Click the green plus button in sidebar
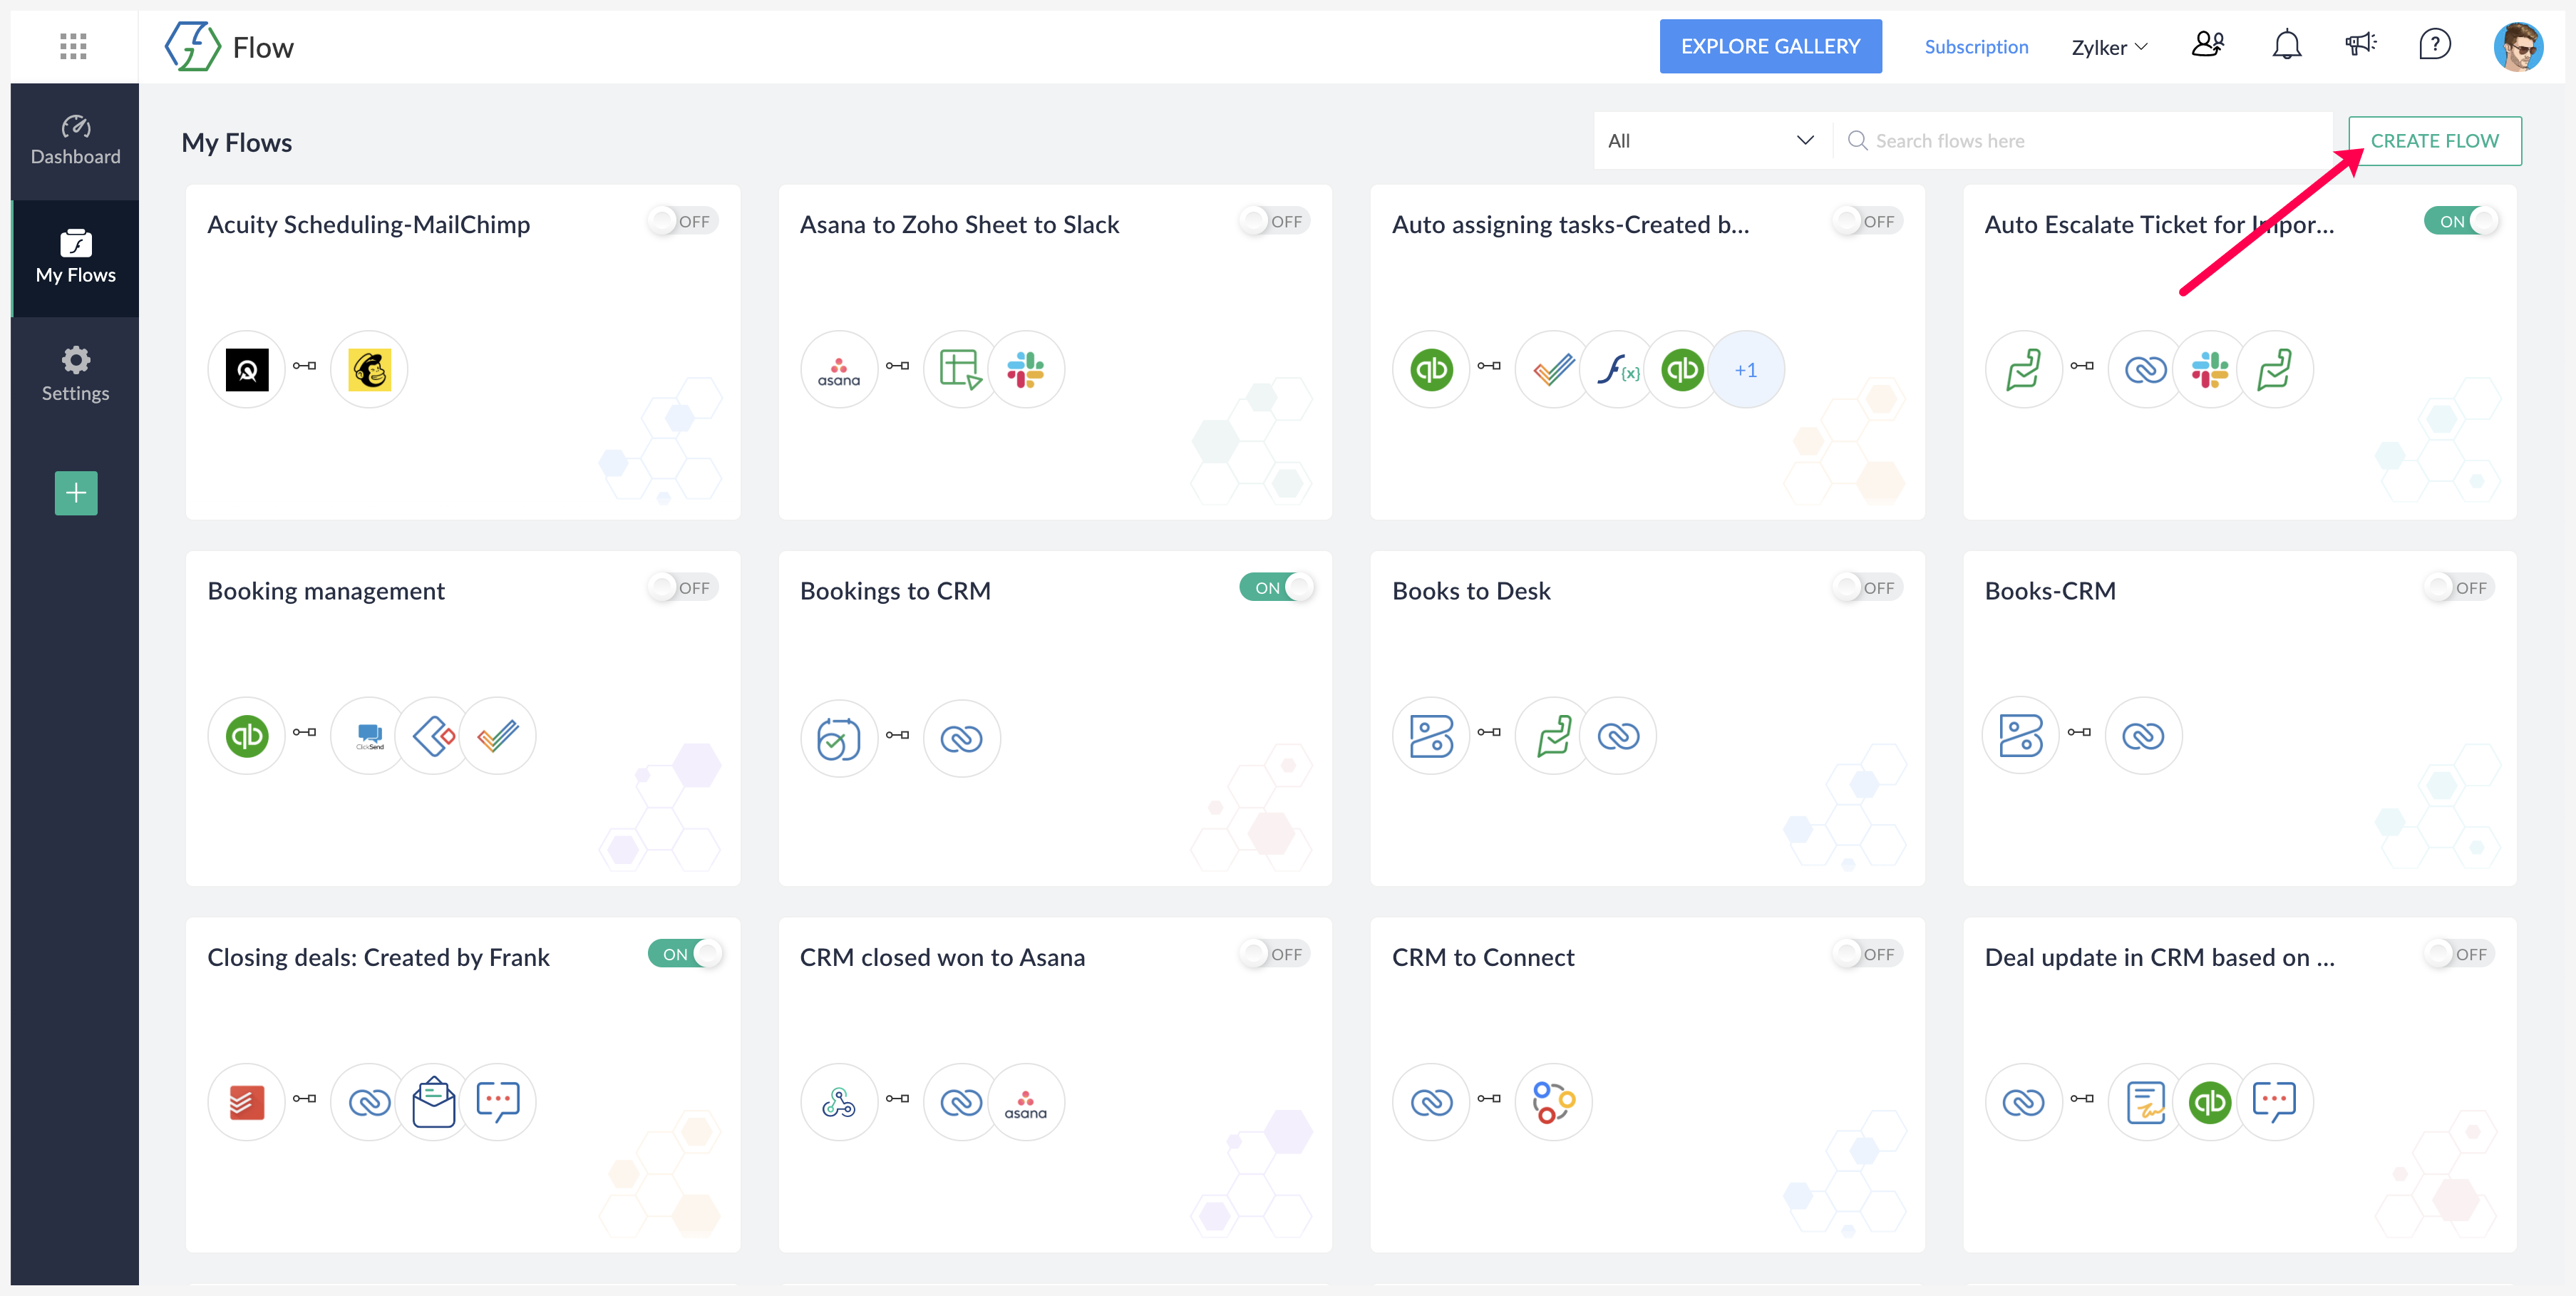2576x1296 pixels. (x=76, y=493)
